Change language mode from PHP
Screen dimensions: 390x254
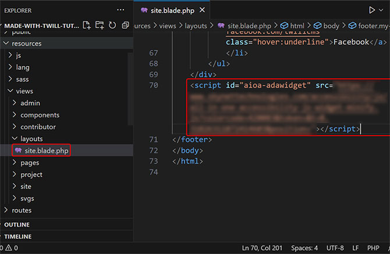tap(373, 248)
